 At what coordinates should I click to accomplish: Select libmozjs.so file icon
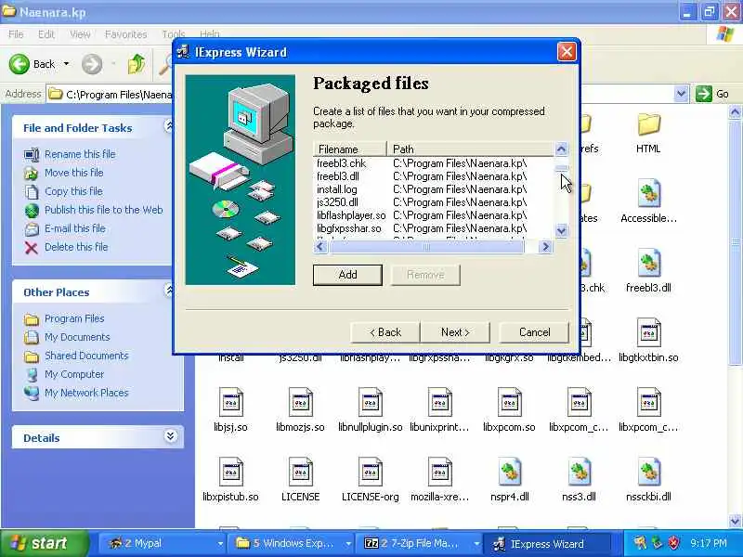coord(300,402)
